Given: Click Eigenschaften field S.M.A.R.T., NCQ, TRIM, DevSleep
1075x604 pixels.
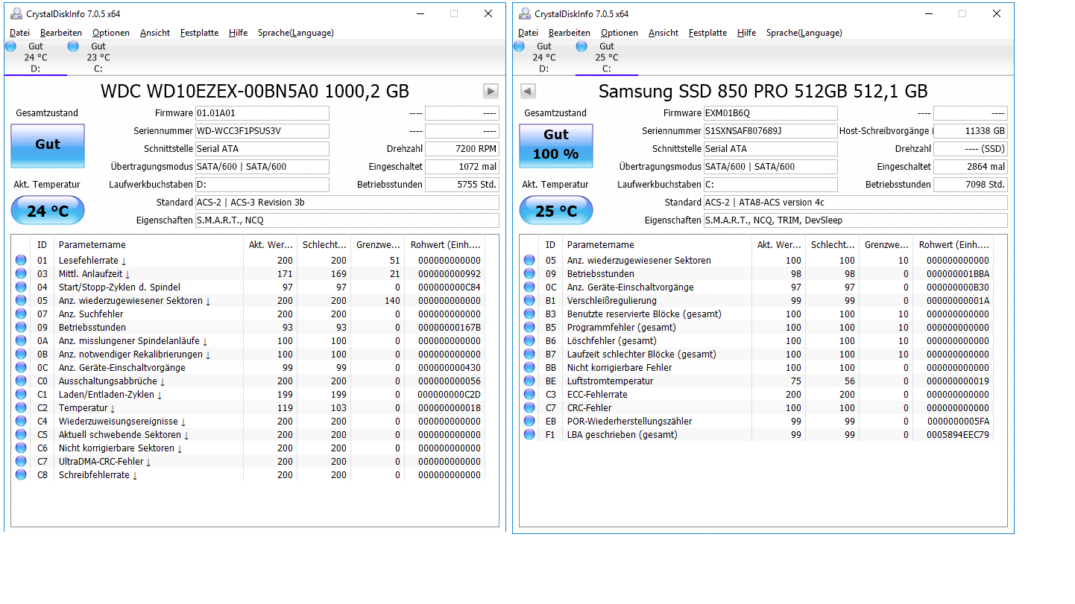Looking at the screenshot, I should tap(855, 220).
